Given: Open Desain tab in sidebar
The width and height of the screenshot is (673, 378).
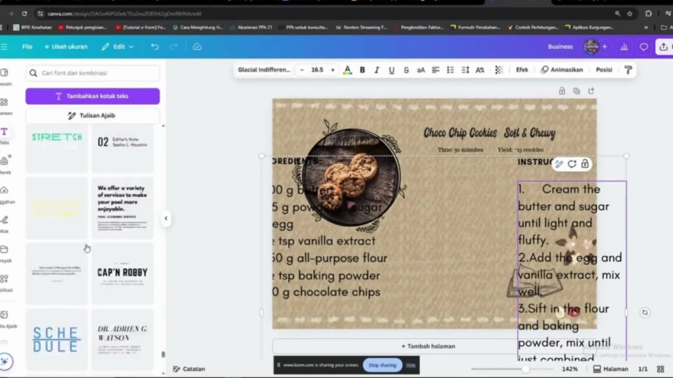Looking at the screenshot, I should pos(4,77).
